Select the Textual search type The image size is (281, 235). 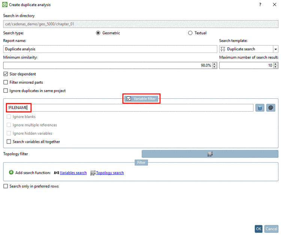click(x=190, y=33)
